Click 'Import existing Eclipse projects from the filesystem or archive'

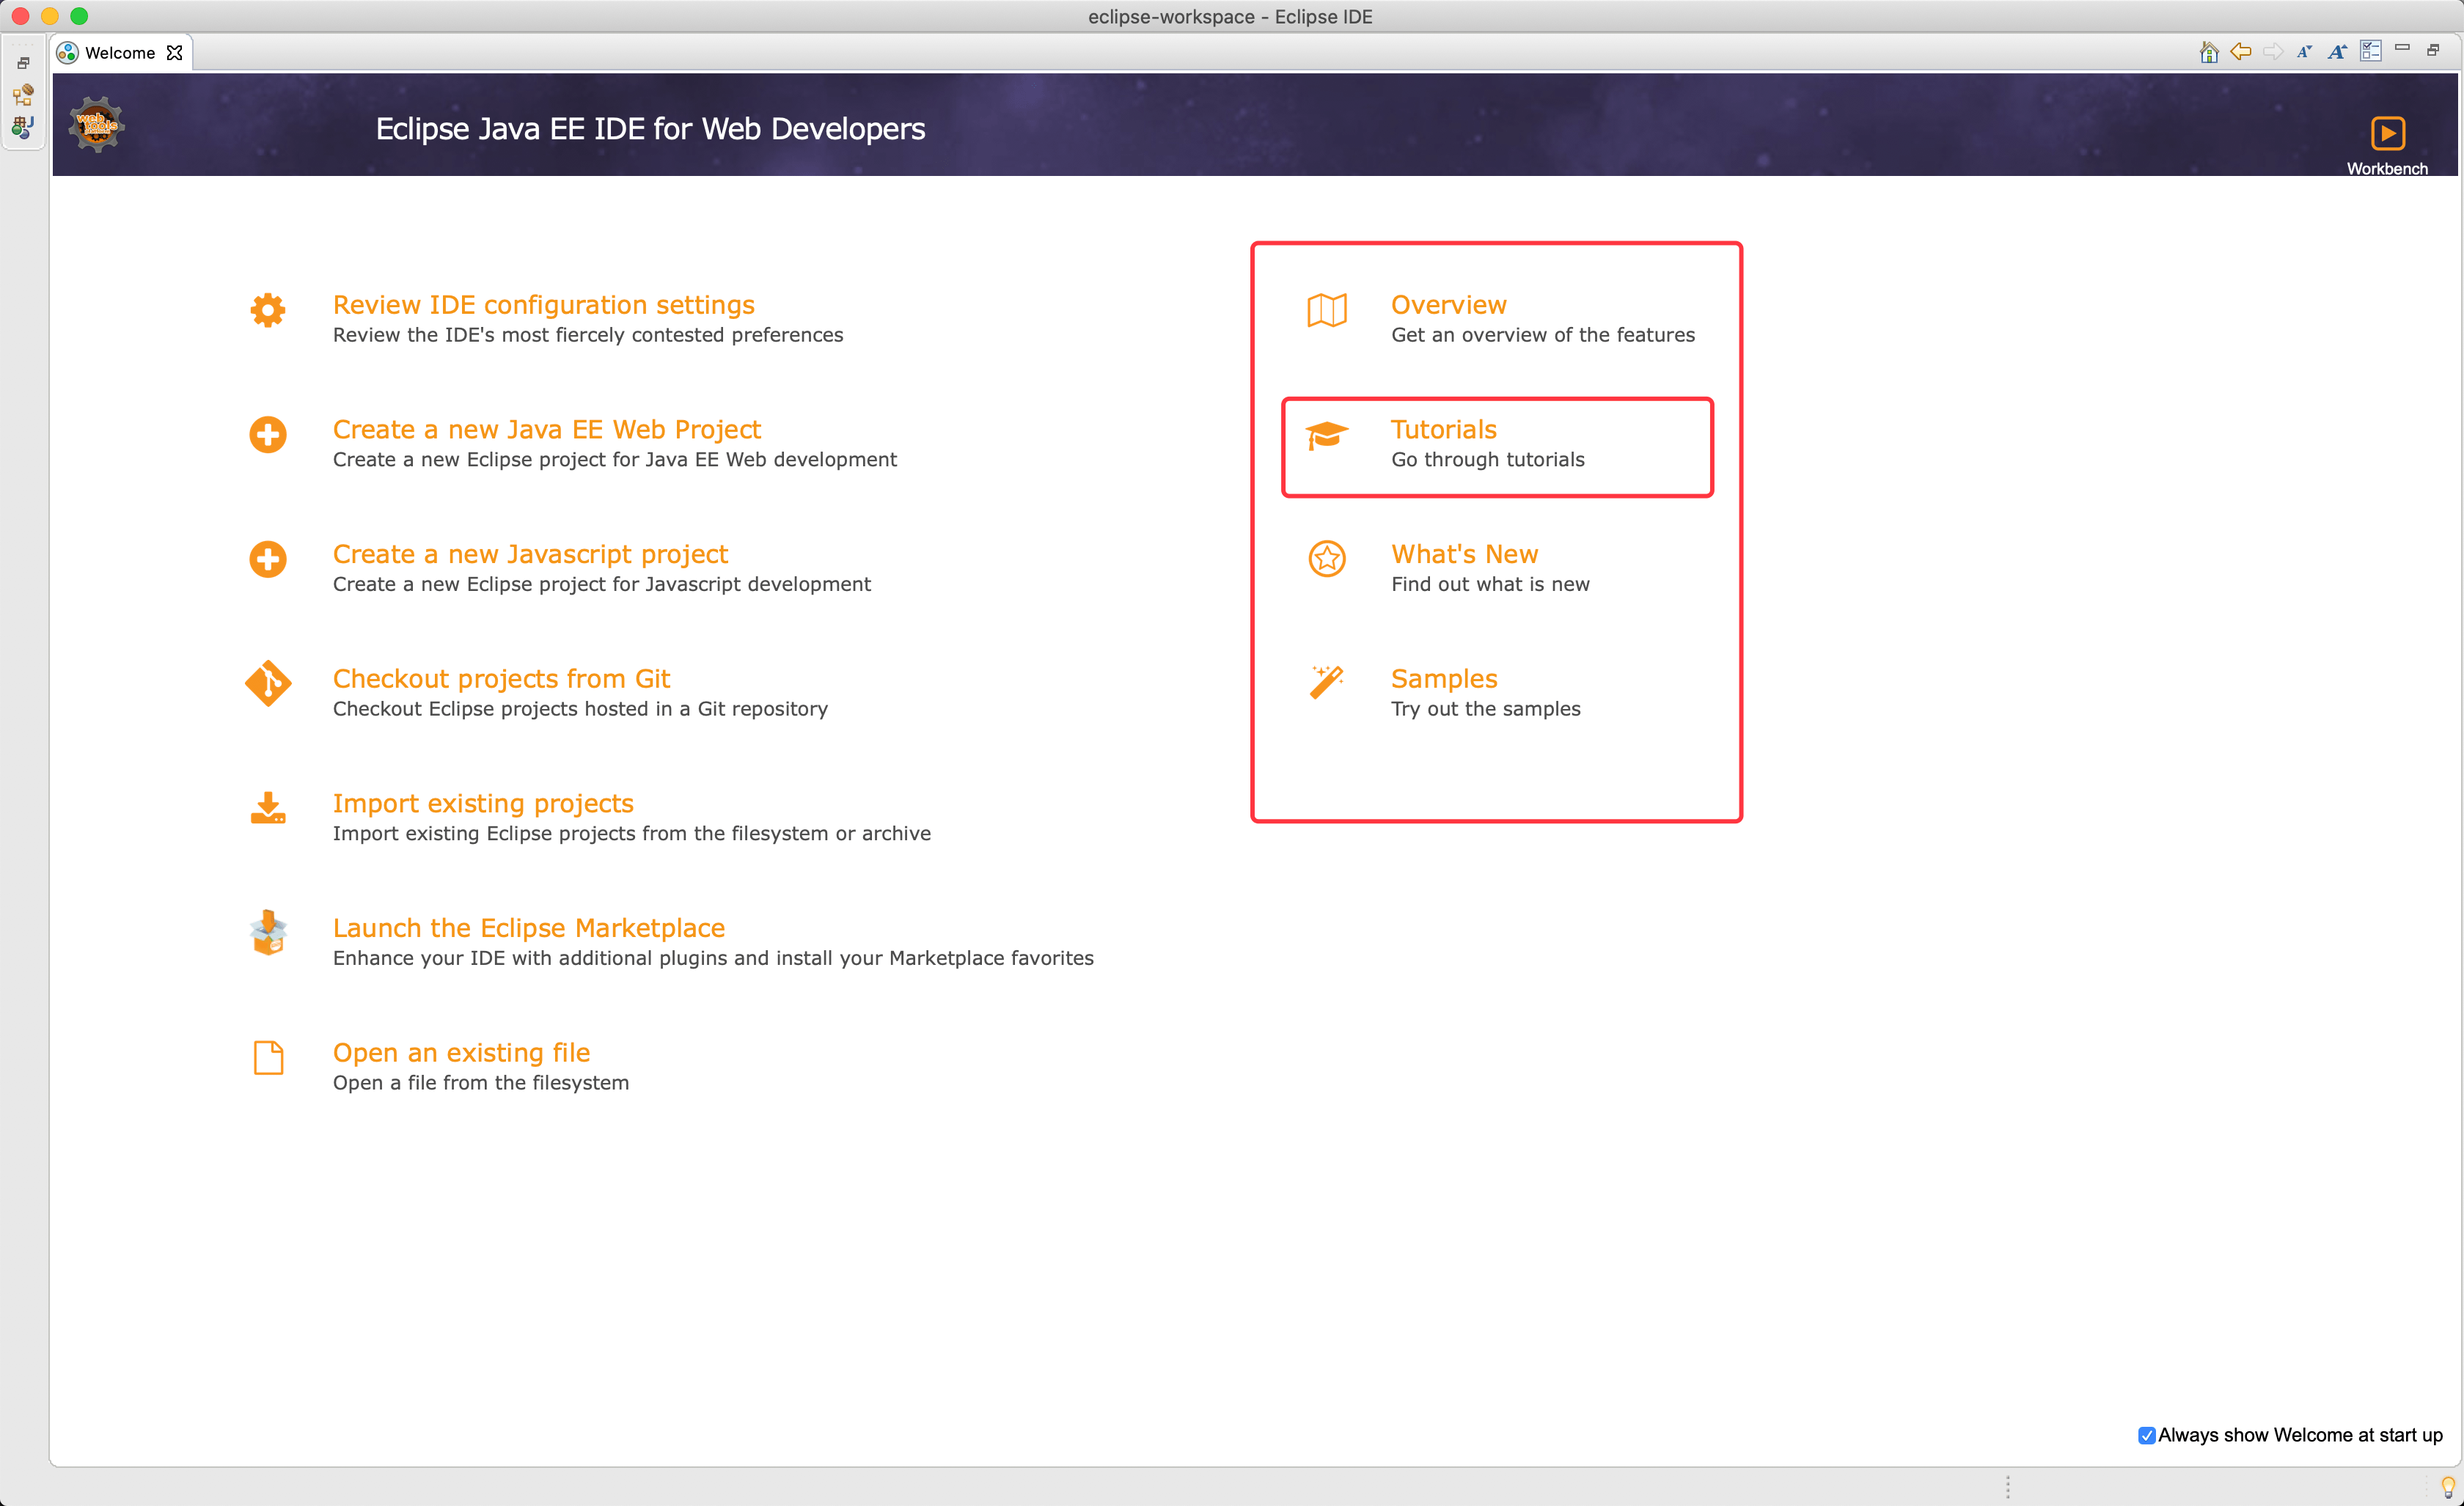click(631, 834)
